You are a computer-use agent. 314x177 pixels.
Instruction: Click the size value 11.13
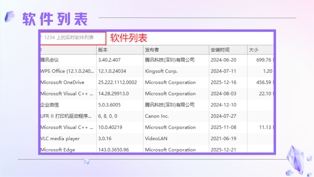coord(265,127)
